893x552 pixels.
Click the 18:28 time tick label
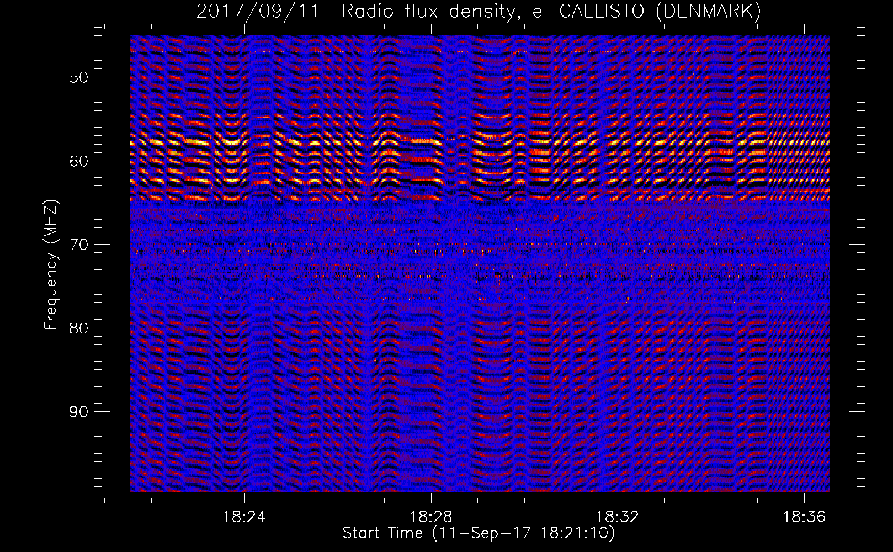(430, 517)
